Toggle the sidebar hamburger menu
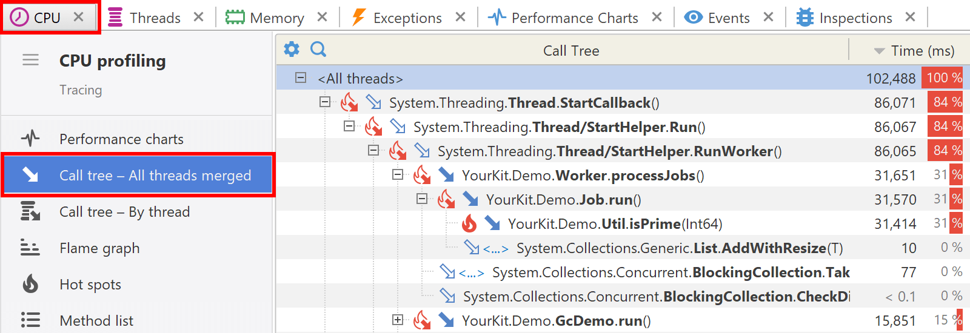The image size is (970, 333). pos(30,60)
